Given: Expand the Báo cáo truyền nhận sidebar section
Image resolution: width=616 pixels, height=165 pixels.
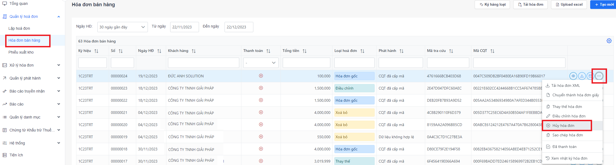Looking at the screenshot, I should coord(59,91).
